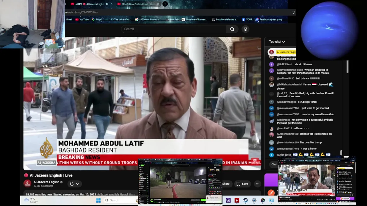Screen dimensions: 367x206
Task: Click the Chat message input box
Action: tap(274, 164)
